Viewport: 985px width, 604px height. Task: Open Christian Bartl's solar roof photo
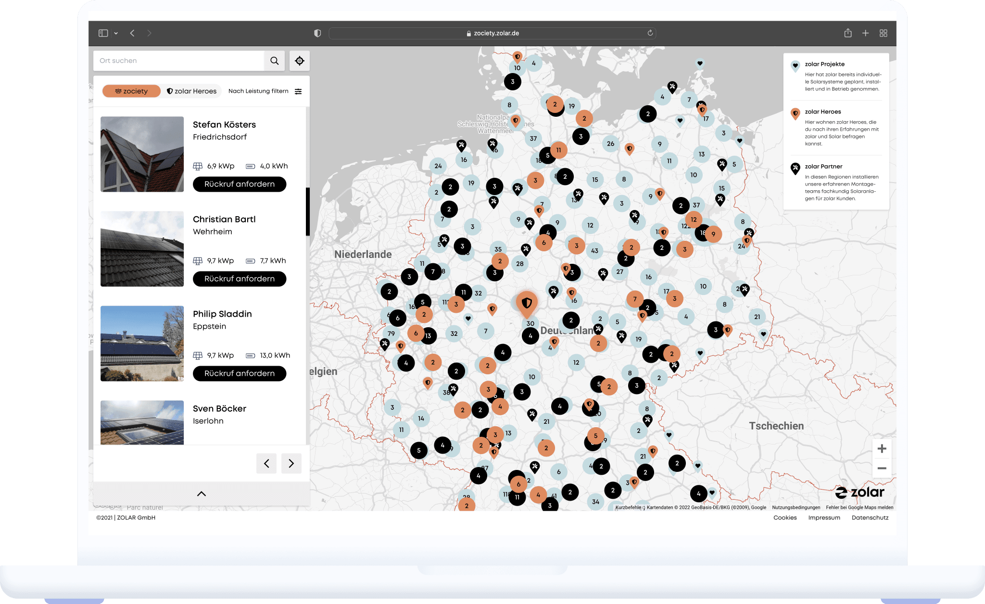[142, 249]
